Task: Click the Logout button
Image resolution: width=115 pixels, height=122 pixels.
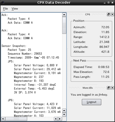Action: pyautogui.click(x=91, y=102)
